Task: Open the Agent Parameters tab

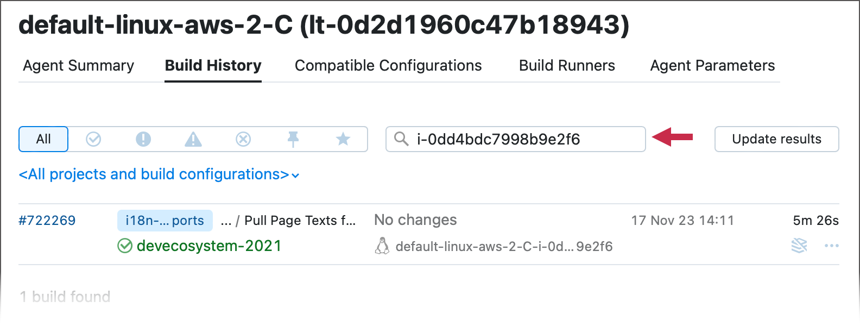Action: click(712, 65)
